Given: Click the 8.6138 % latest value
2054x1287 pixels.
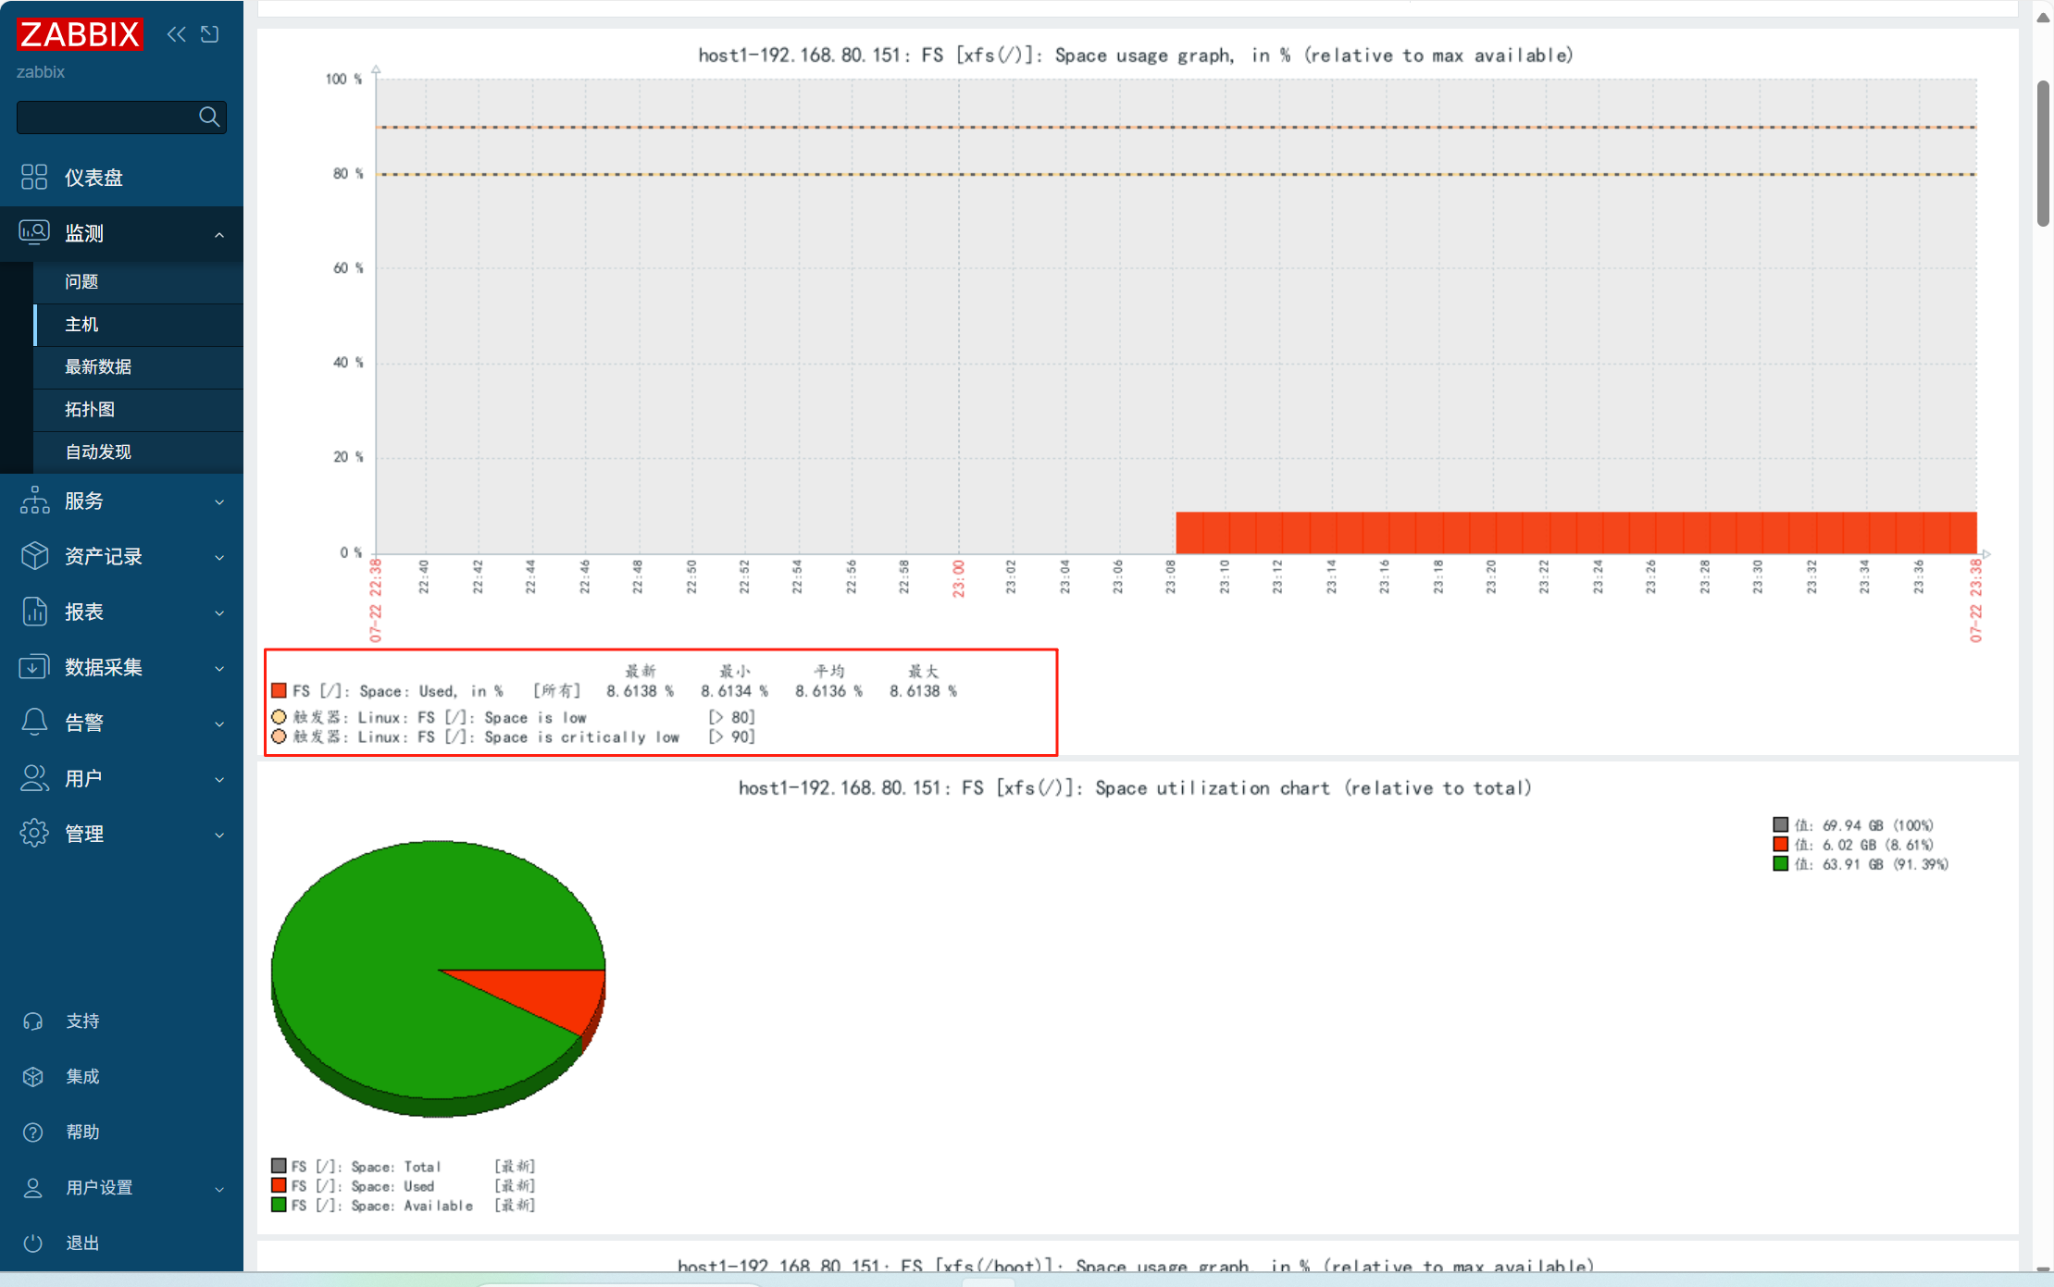Looking at the screenshot, I should click(640, 691).
